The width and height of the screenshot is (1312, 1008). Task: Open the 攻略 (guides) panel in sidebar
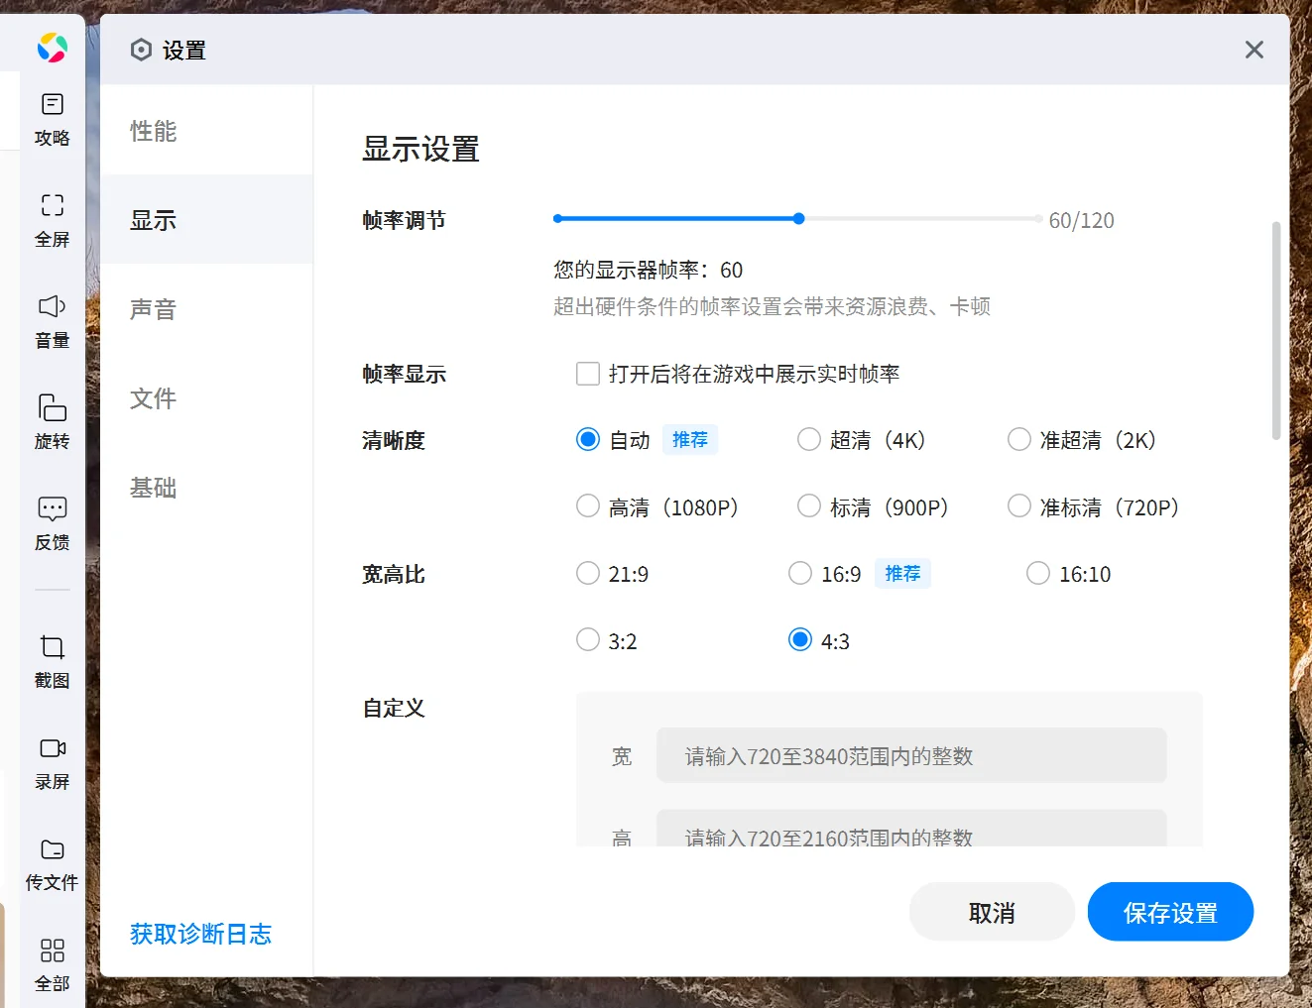[x=52, y=118]
